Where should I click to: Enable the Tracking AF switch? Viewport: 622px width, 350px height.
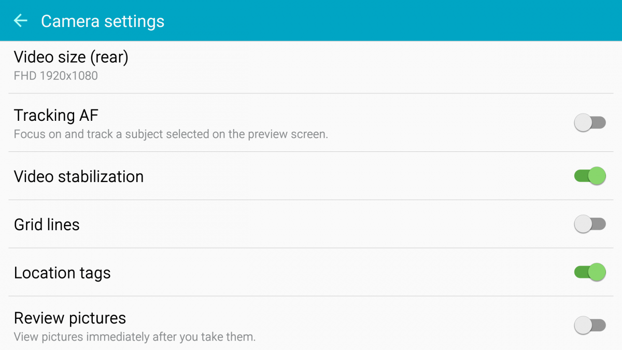point(590,123)
